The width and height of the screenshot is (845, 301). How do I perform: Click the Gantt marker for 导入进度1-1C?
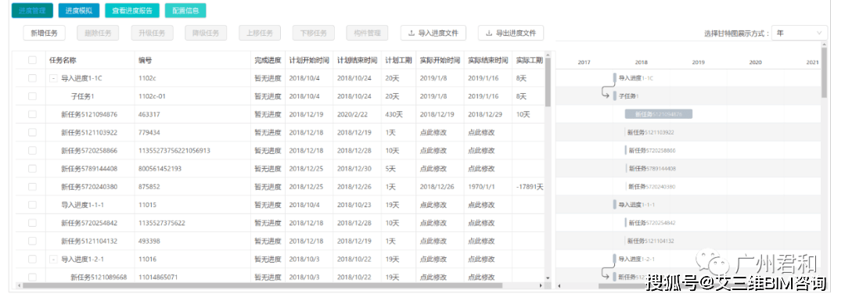614,78
